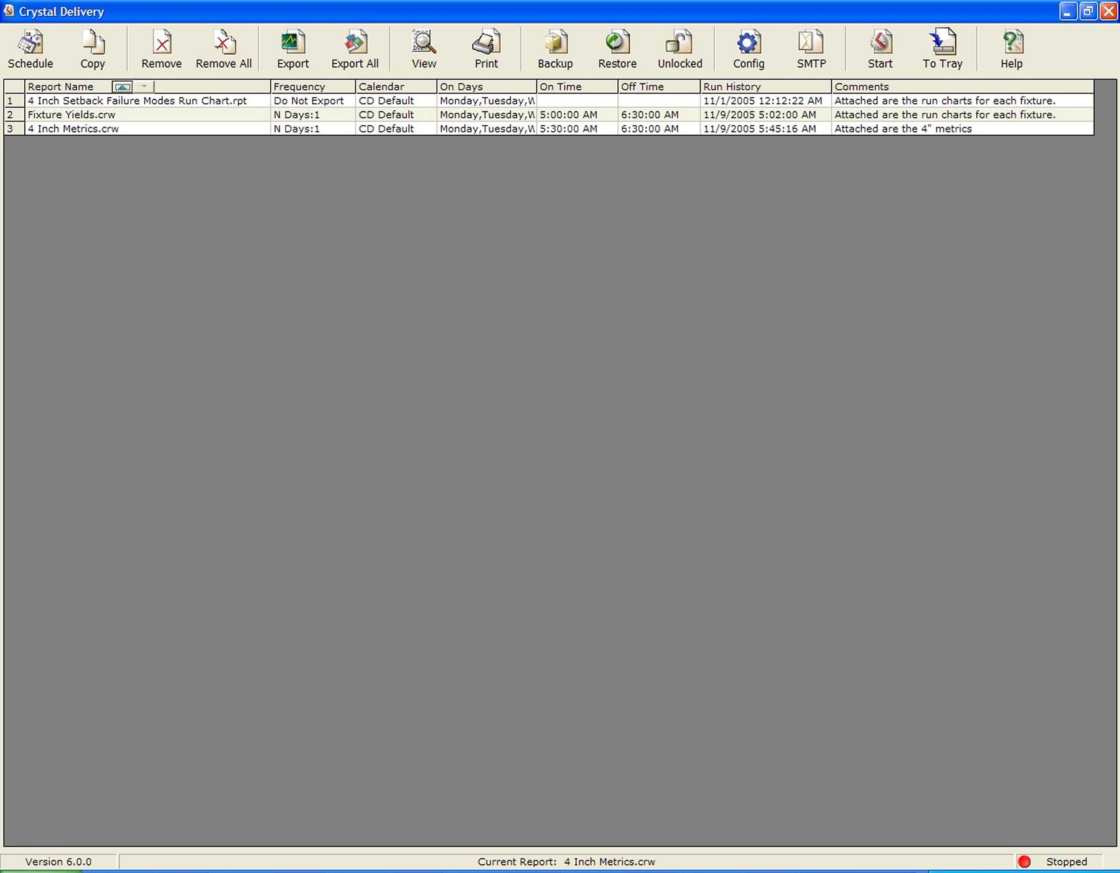Open the Schedule tool
This screenshot has height=873, width=1120.
click(x=30, y=49)
